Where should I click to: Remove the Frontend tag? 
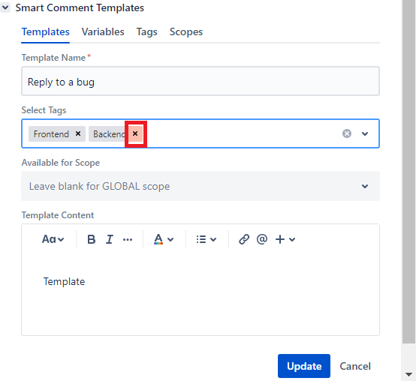point(78,133)
